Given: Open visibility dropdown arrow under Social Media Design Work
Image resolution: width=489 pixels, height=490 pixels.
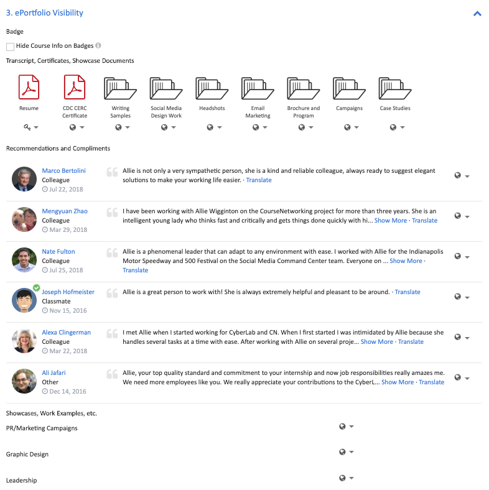Looking at the screenshot, I should tap(174, 127).
